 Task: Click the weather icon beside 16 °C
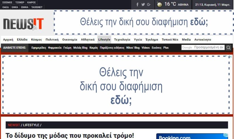click(x=159, y=4)
